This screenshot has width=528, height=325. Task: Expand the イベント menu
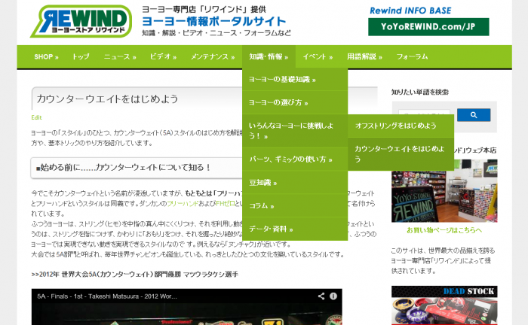318,56
